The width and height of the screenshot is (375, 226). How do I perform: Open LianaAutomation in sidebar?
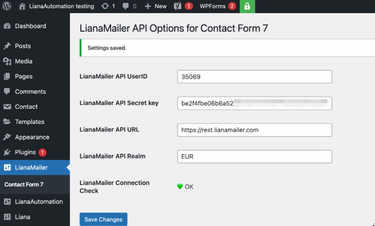[39, 201]
